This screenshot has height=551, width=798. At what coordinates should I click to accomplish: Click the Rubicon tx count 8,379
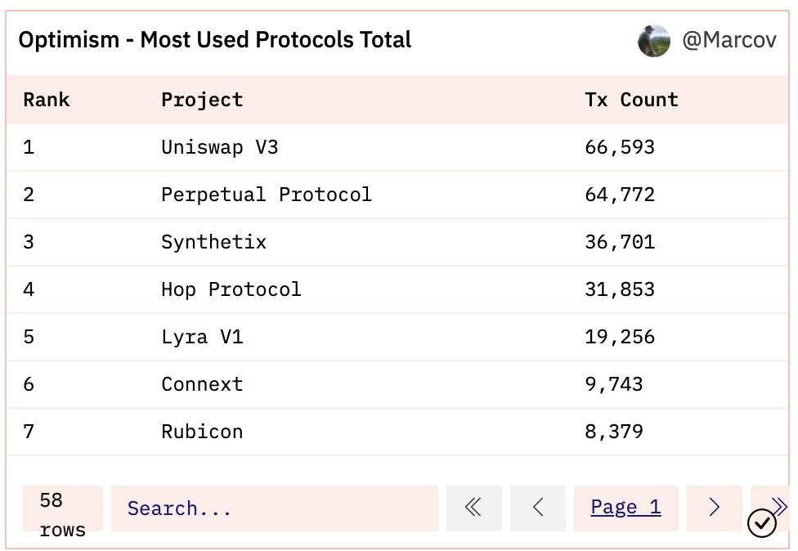tap(614, 432)
